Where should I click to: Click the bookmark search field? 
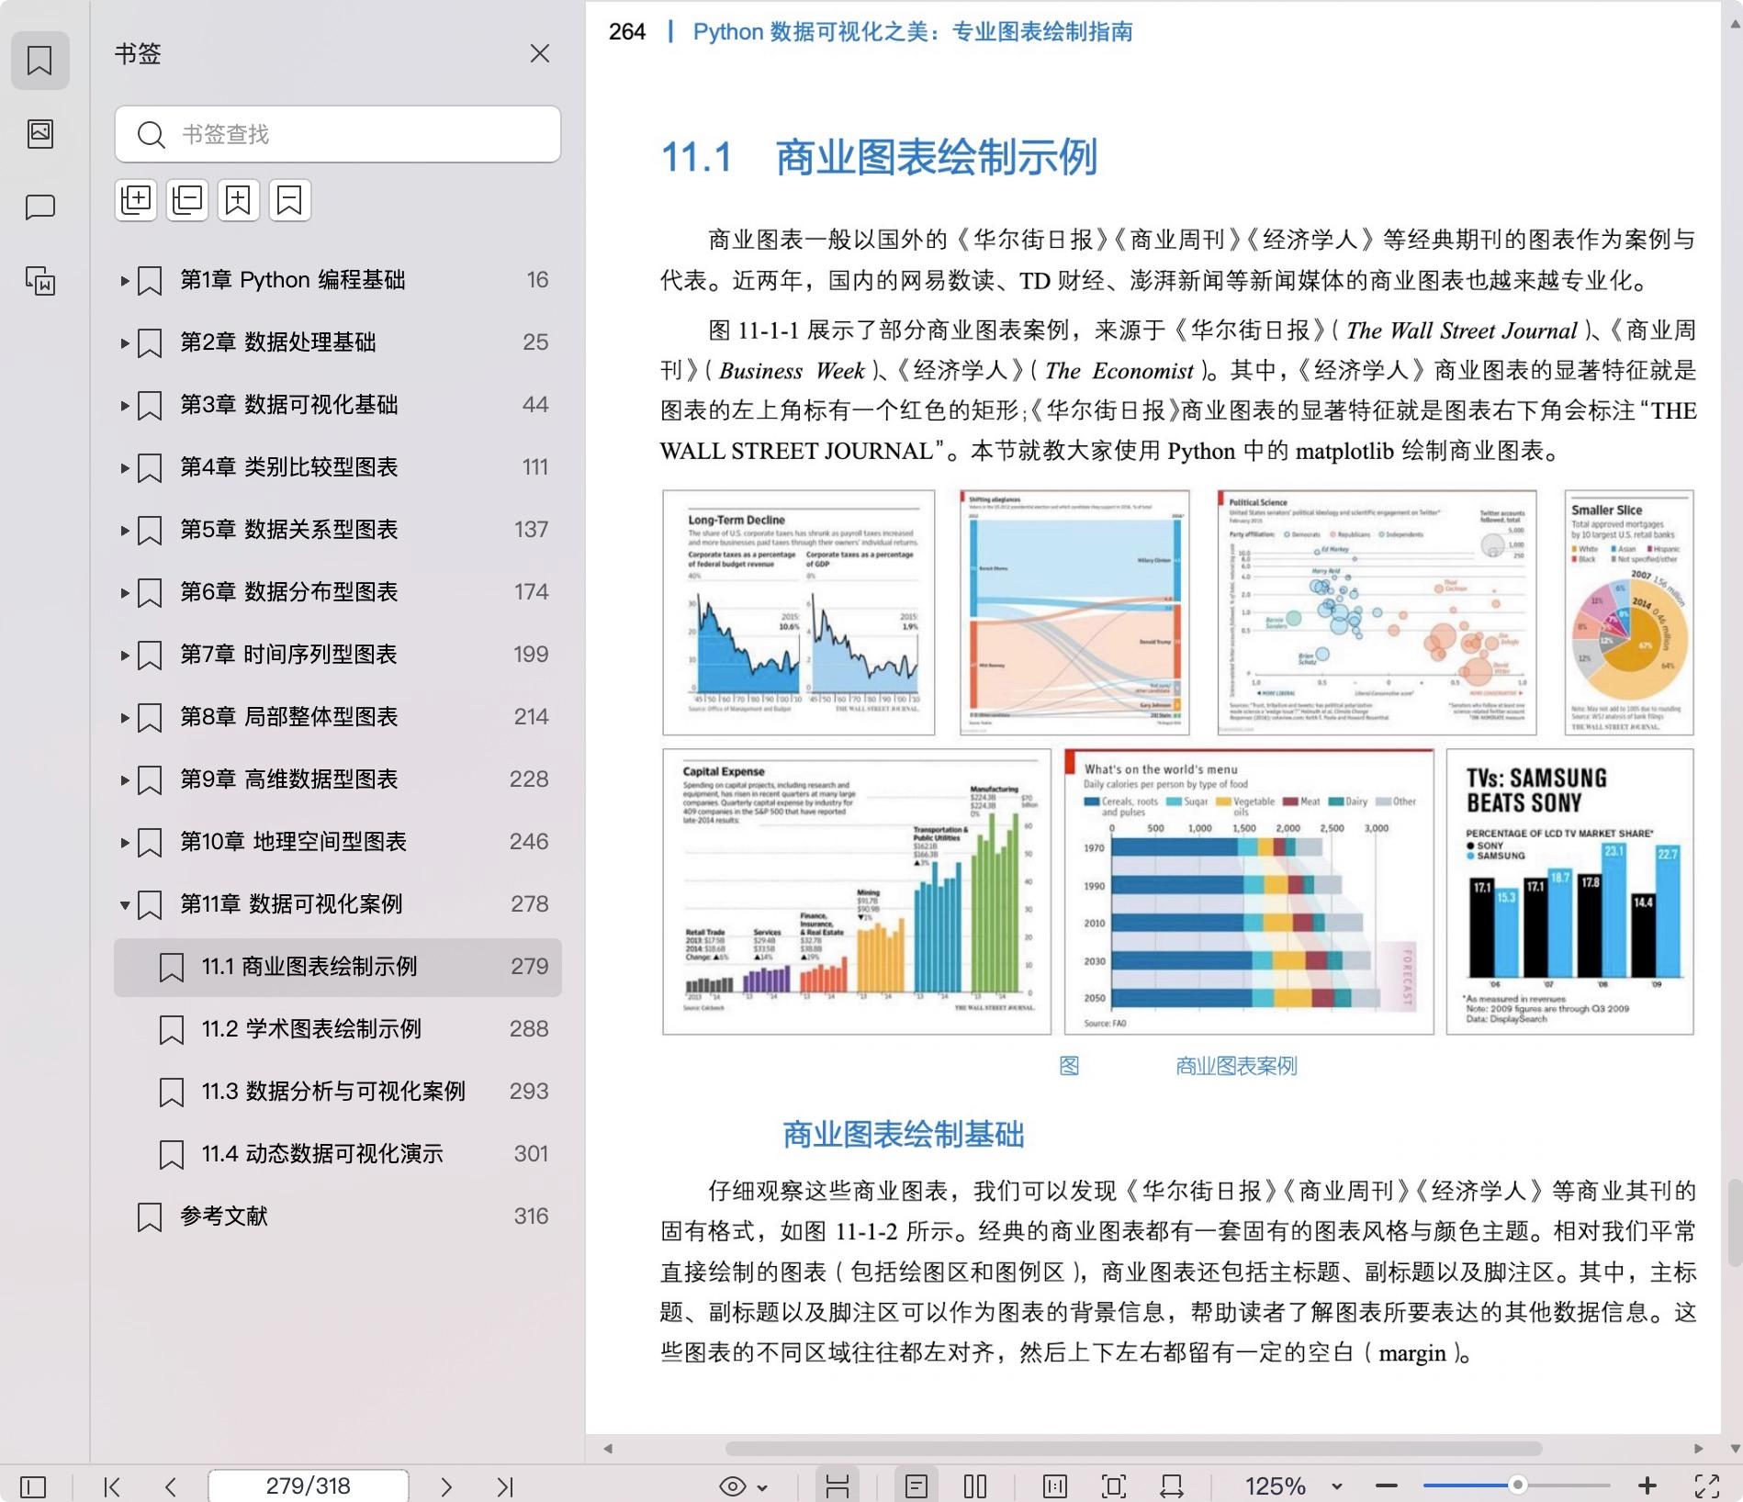[x=338, y=134]
